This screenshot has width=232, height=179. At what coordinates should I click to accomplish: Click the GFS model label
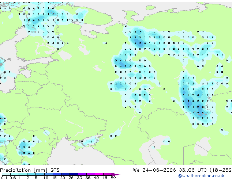[x=55, y=170]
